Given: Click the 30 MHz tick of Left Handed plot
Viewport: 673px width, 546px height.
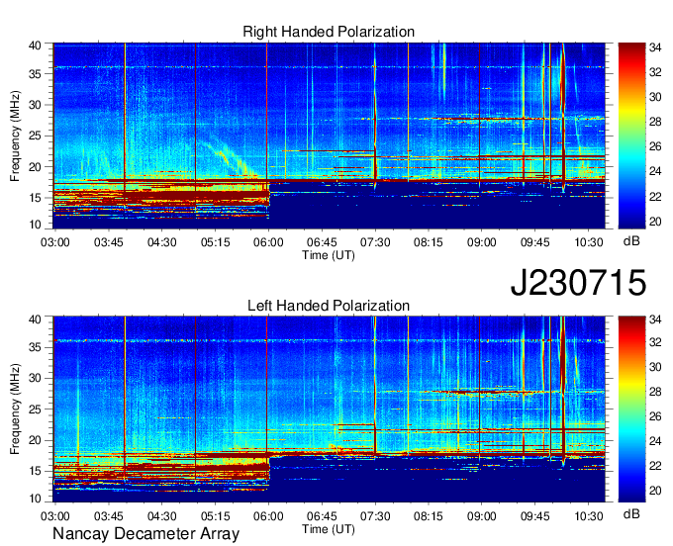Looking at the screenshot, I should 35,378.
